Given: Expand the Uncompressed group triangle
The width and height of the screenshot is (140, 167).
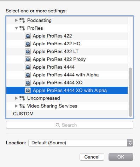Looking at the screenshot, I should [x=16, y=98].
